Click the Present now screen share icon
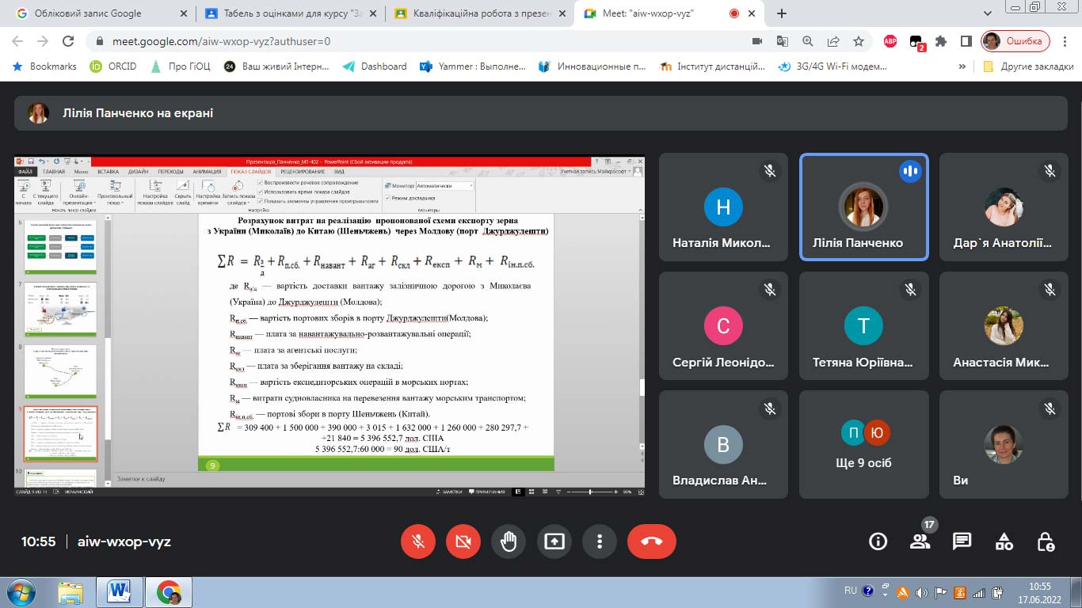 point(554,541)
